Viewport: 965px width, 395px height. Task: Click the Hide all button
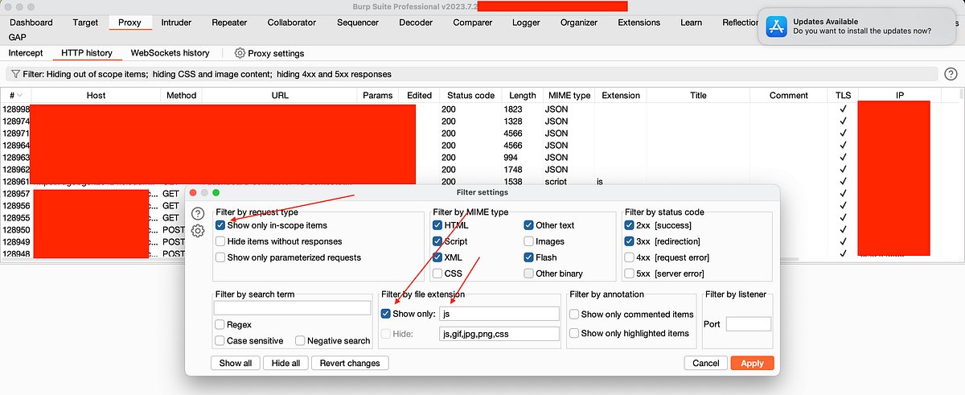click(x=285, y=363)
